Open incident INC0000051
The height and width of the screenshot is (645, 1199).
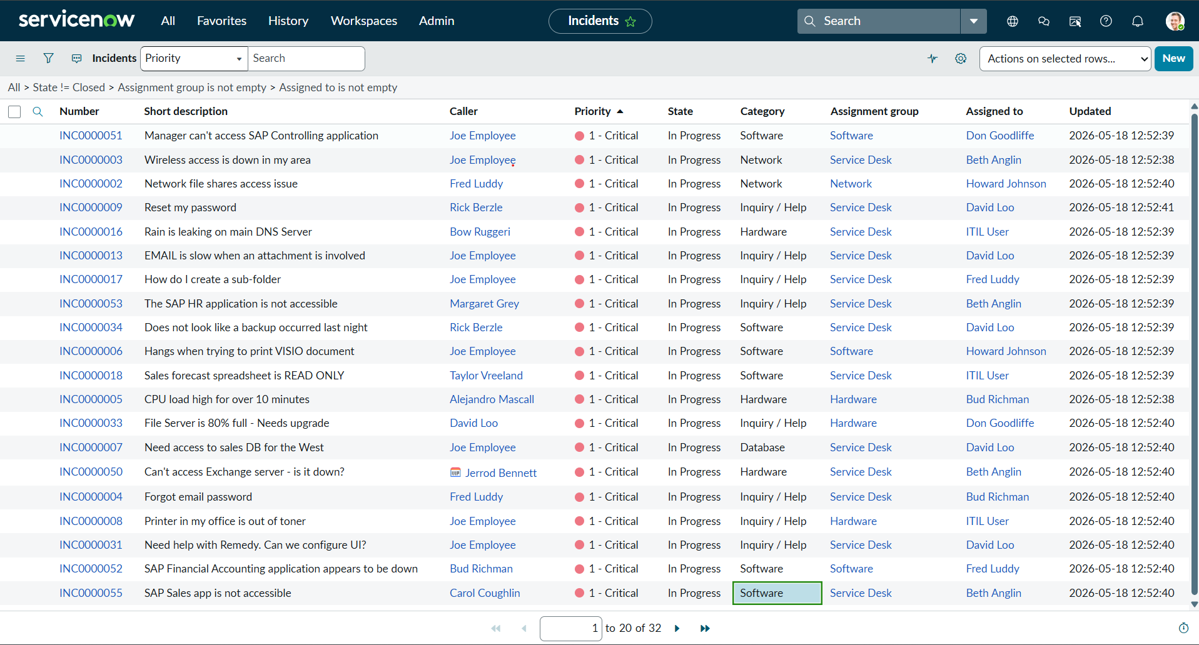(91, 136)
